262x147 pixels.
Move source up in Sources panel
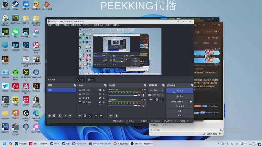click(96, 116)
